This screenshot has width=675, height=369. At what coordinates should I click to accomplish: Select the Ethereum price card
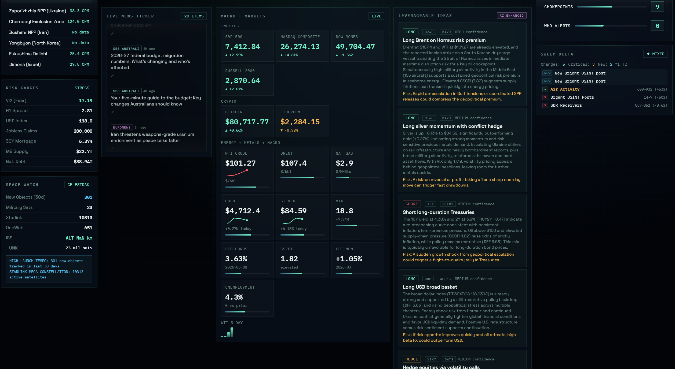point(302,121)
